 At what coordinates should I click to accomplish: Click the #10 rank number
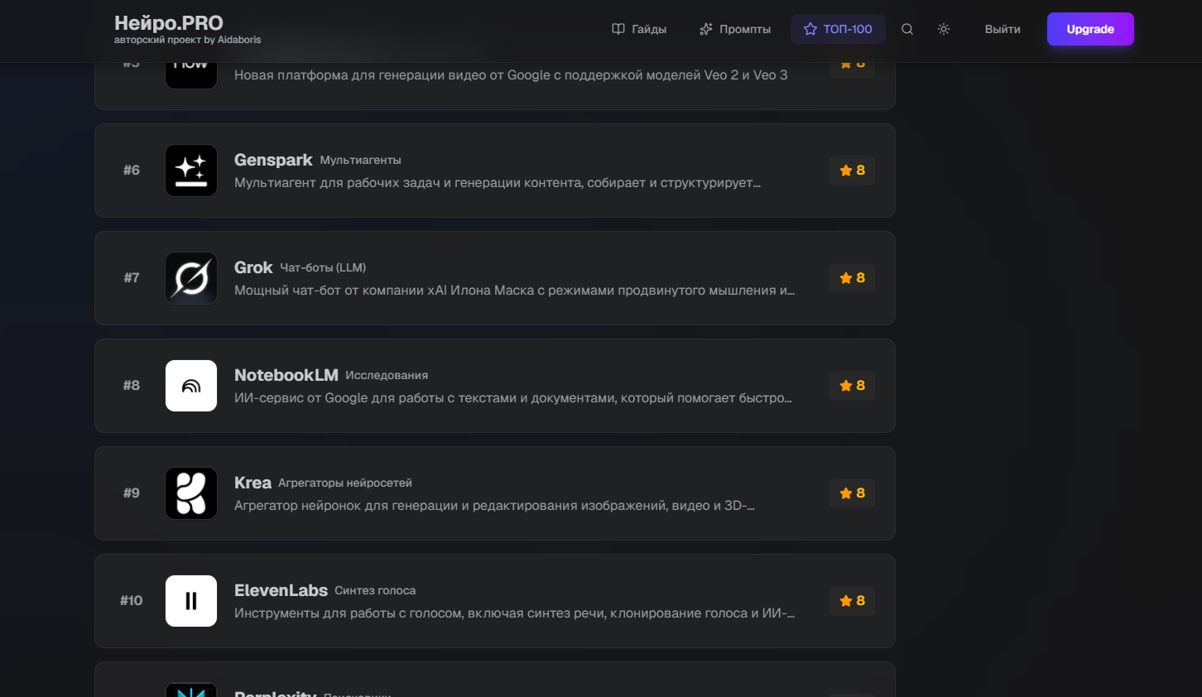coord(132,601)
